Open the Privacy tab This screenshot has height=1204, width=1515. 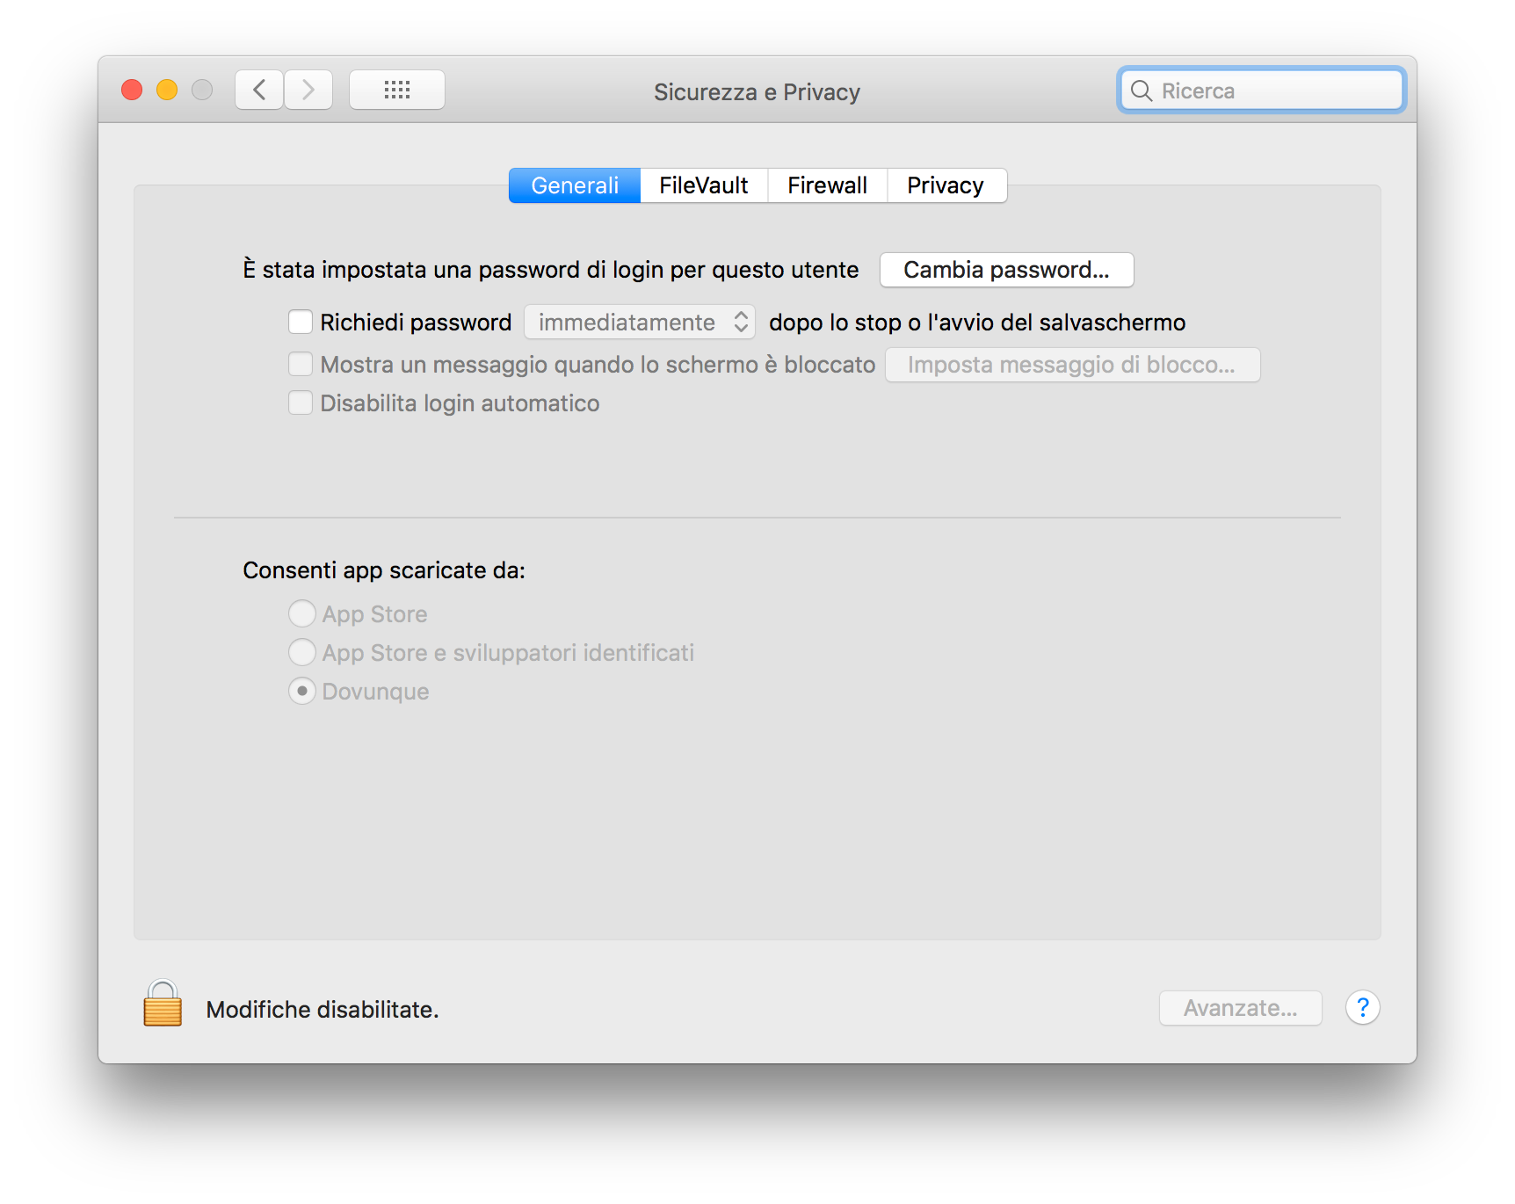click(x=946, y=185)
